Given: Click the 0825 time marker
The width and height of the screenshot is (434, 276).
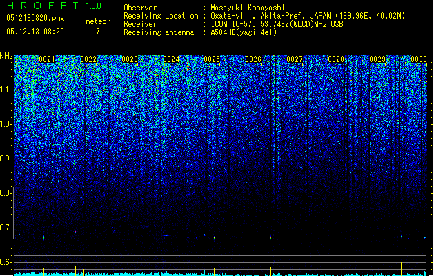Looking at the screenshot, I should point(212,59).
